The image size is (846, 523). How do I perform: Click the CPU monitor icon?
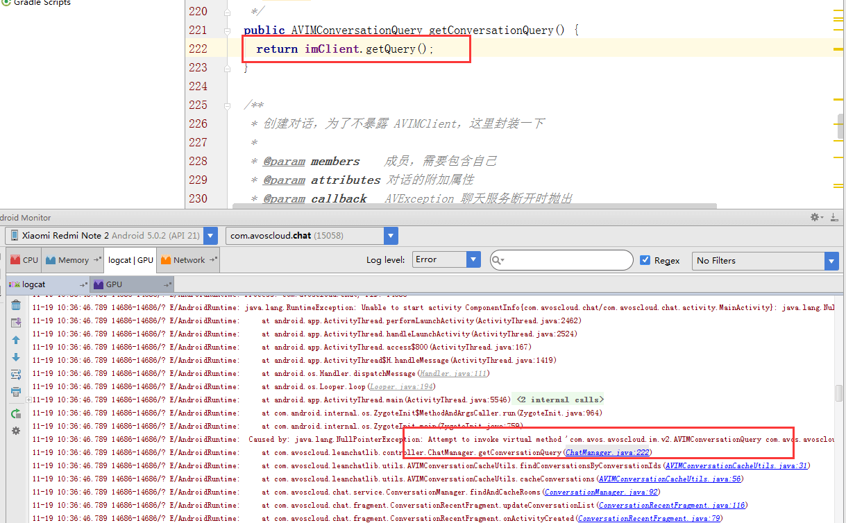(15, 260)
